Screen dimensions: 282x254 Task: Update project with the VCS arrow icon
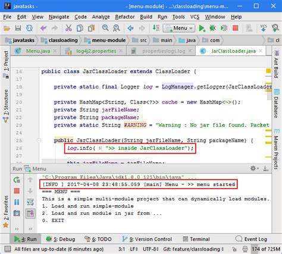click(264, 28)
